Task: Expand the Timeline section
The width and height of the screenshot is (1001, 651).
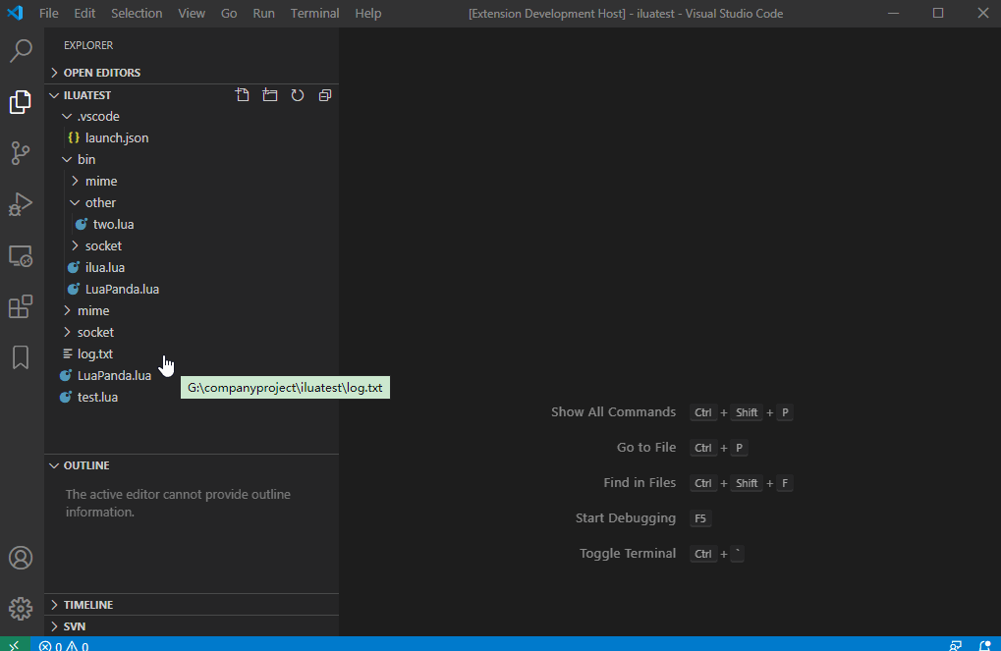Action: pos(192,605)
